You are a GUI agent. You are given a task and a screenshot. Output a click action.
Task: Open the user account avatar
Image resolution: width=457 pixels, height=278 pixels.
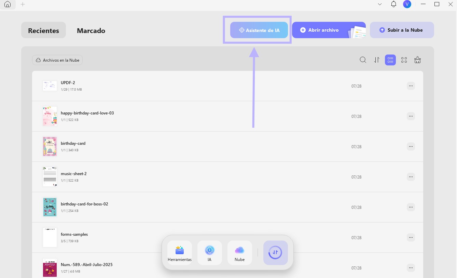[407, 4]
